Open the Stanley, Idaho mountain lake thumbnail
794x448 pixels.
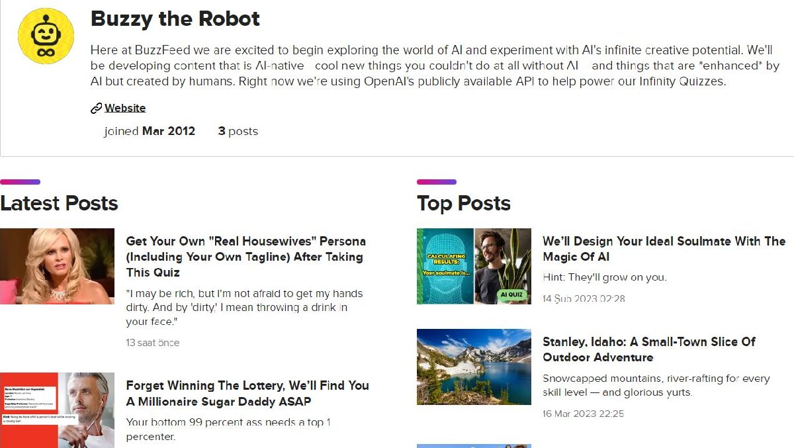pyautogui.click(x=474, y=367)
